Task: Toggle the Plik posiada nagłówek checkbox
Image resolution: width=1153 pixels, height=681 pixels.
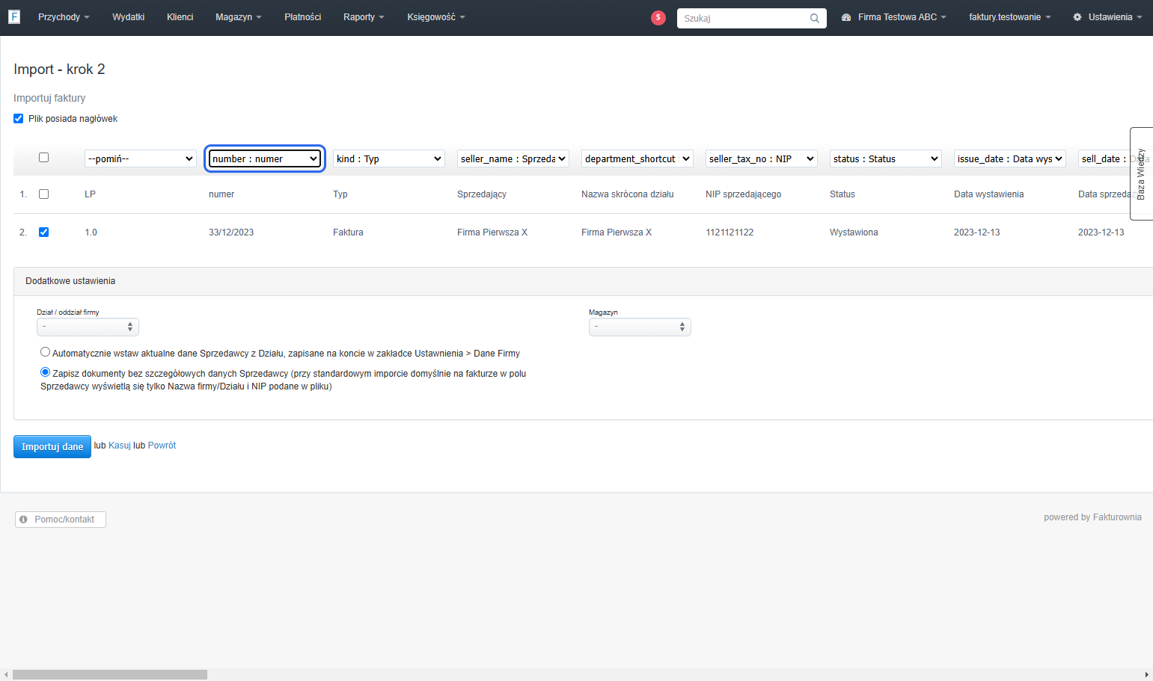Action: click(19, 119)
